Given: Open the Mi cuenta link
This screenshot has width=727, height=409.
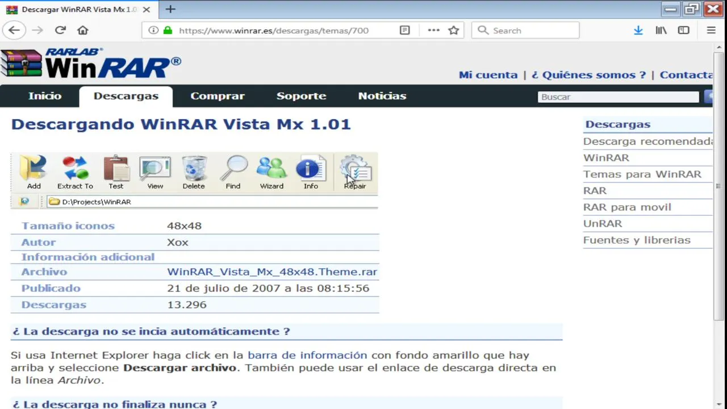Looking at the screenshot, I should click(488, 75).
